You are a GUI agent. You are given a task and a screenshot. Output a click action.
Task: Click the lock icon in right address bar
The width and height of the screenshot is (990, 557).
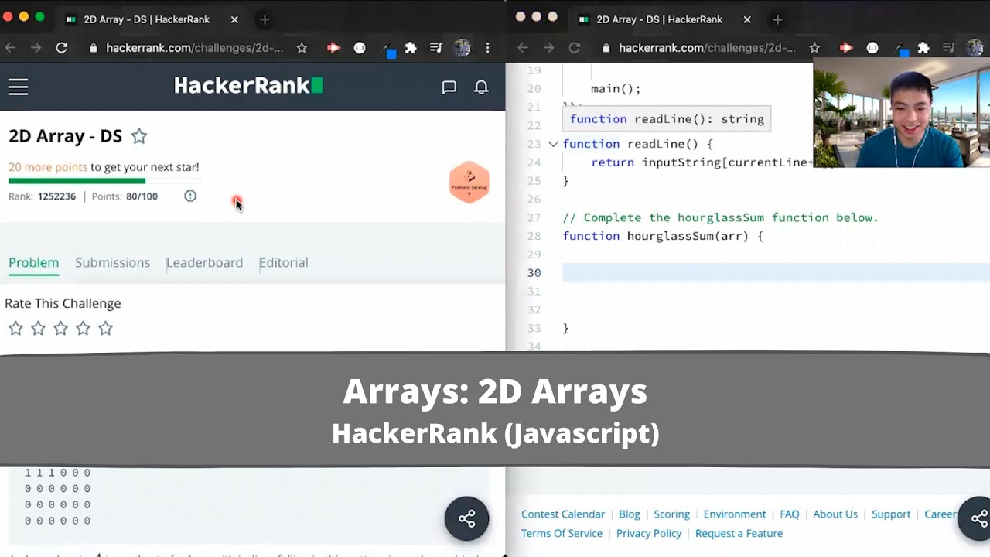[606, 48]
